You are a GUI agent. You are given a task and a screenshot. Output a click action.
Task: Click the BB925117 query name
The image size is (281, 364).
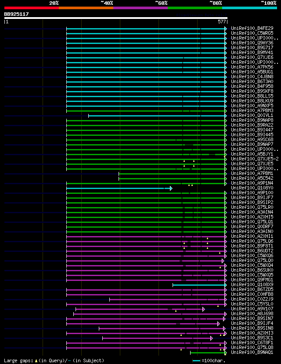[x=16, y=14]
